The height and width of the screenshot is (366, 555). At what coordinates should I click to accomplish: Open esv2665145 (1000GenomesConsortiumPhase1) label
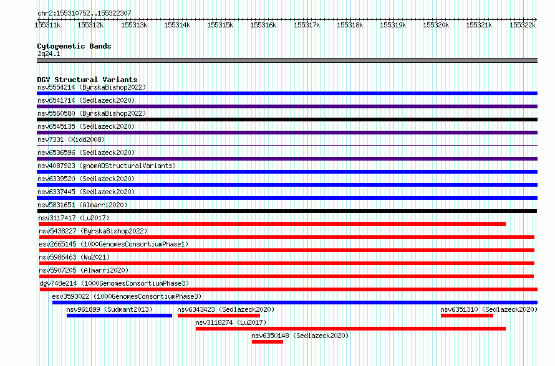coord(113,244)
